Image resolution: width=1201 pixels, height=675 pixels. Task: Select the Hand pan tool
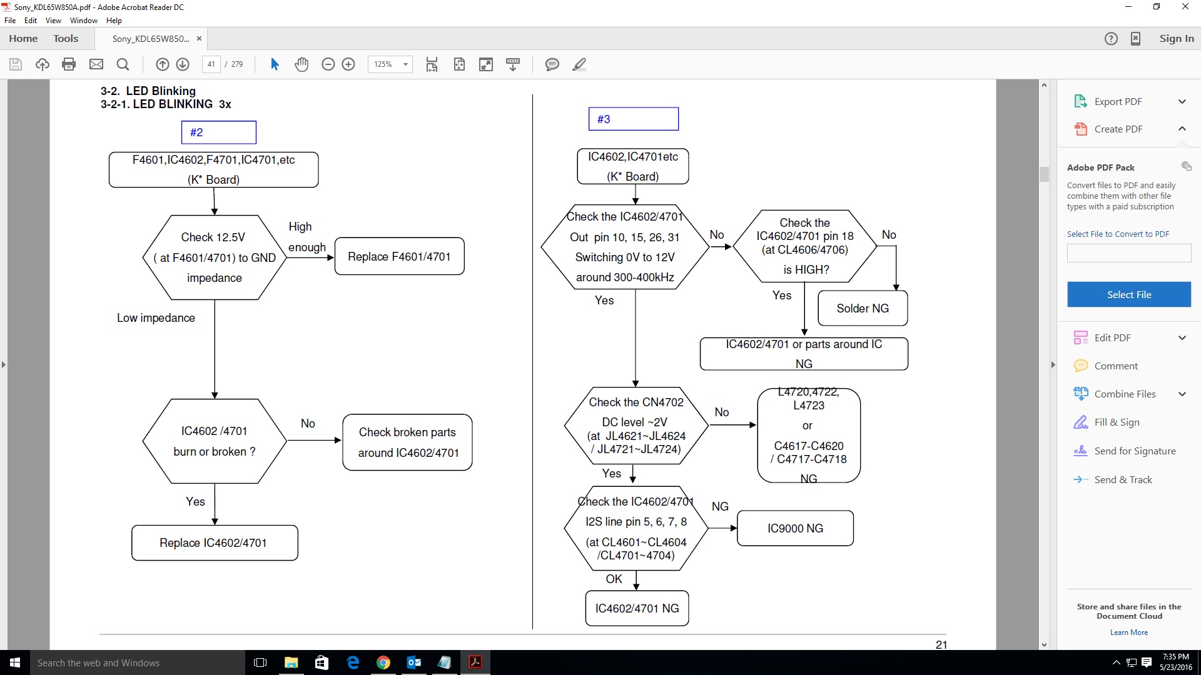(302, 64)
